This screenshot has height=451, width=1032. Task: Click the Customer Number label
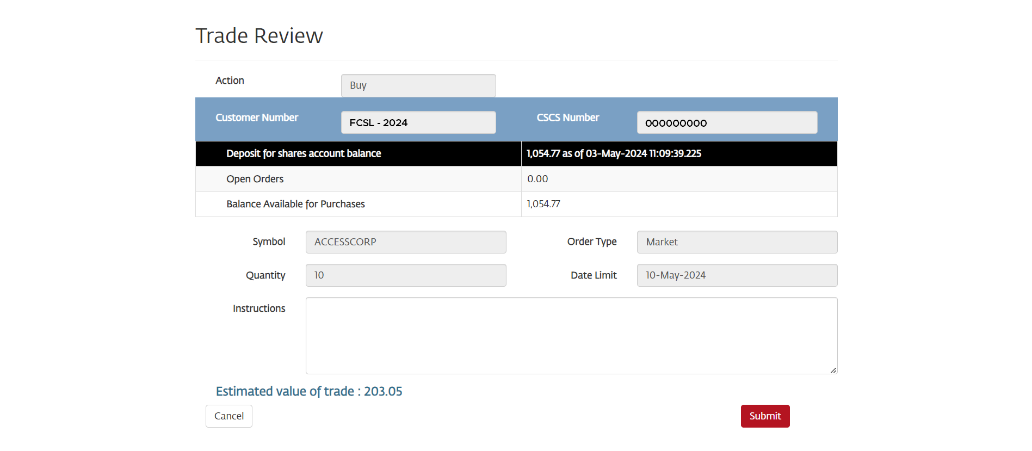point(256,118)
